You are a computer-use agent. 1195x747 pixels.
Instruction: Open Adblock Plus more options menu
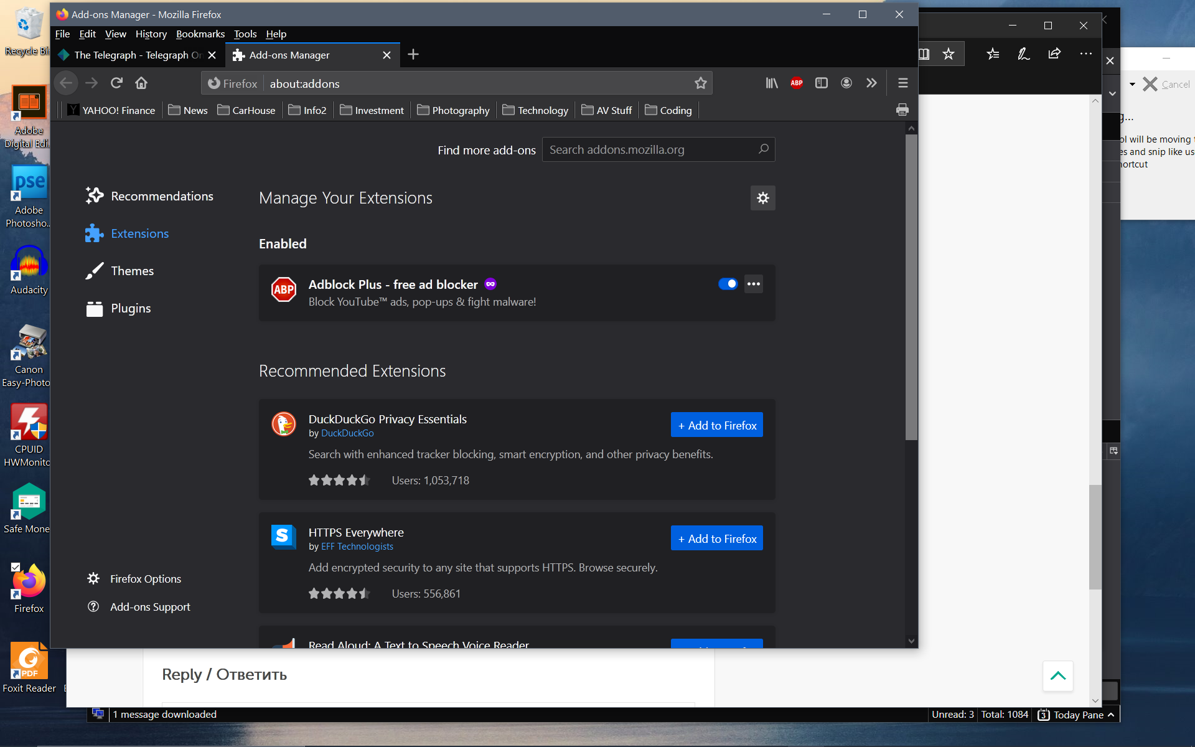click(753, 284)
